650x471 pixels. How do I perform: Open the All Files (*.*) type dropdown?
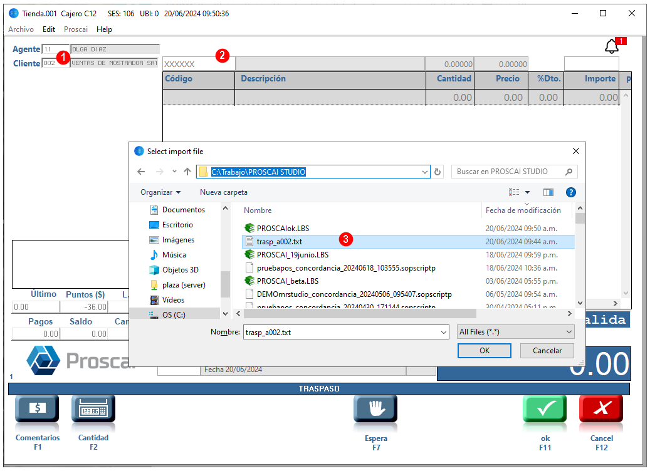pos(516,332)
